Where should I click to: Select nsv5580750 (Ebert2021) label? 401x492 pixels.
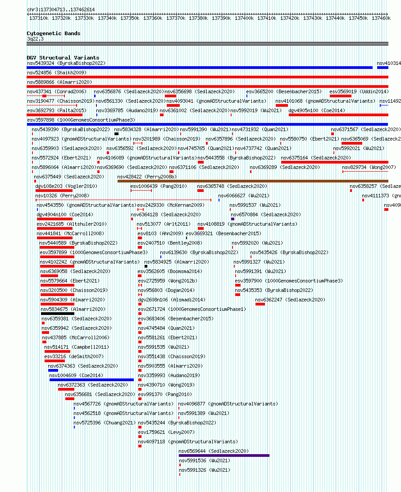310,139
